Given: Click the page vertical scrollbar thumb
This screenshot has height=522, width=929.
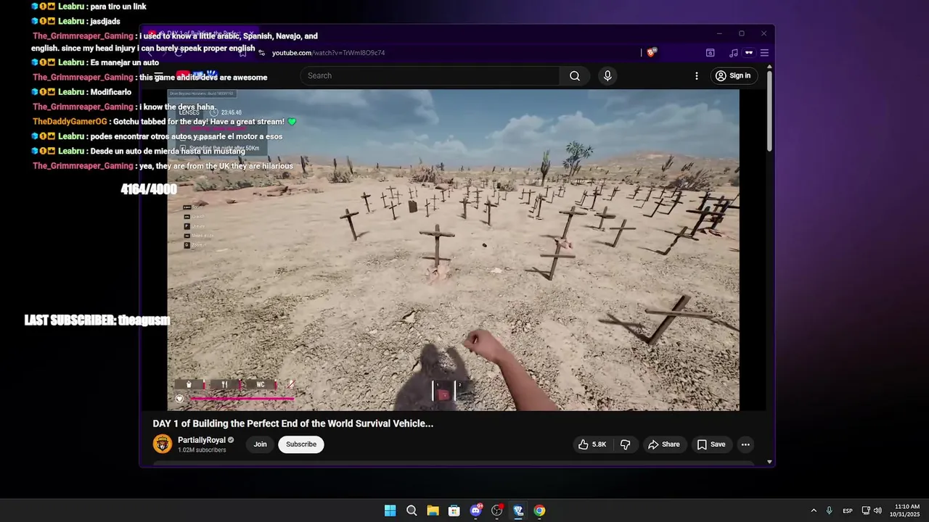Looking at the screenshot, I should [769, 111].
